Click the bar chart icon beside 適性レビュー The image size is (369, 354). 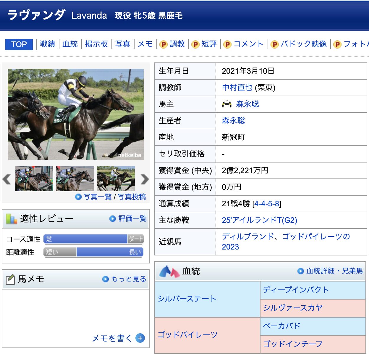point(12,219)
